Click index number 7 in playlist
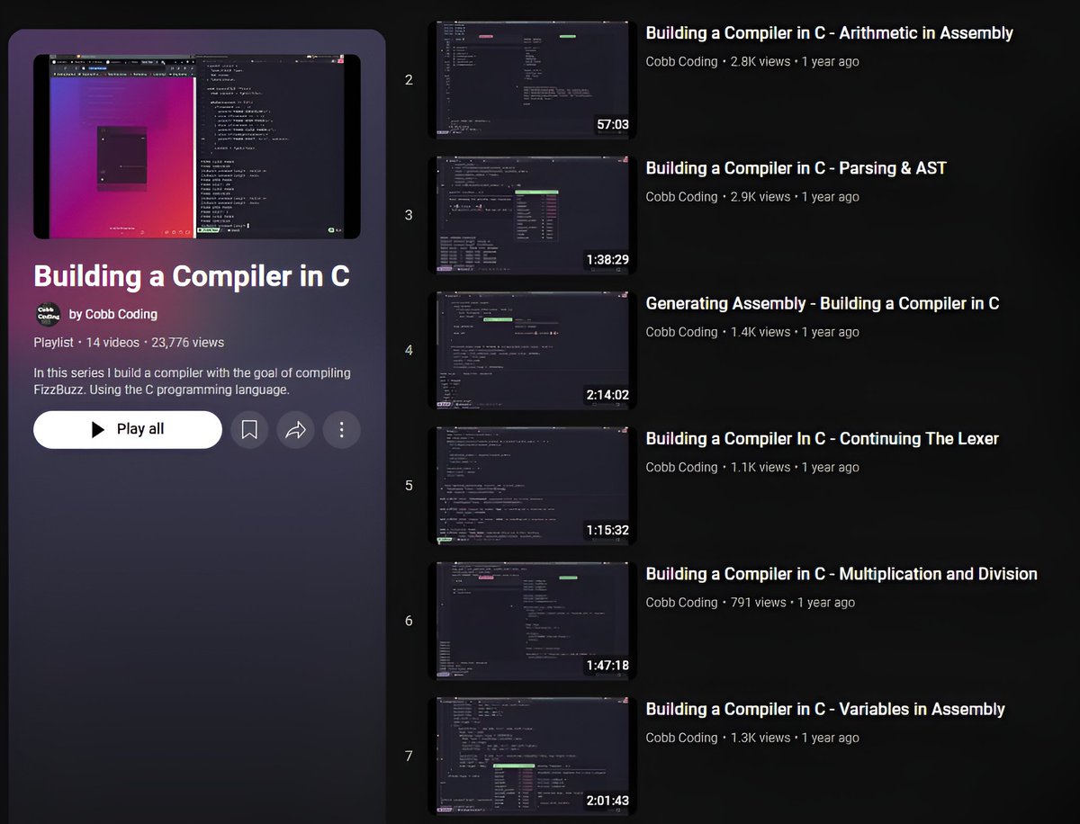The width and height of the screenshot is (1080, 824). click(409, 756)
